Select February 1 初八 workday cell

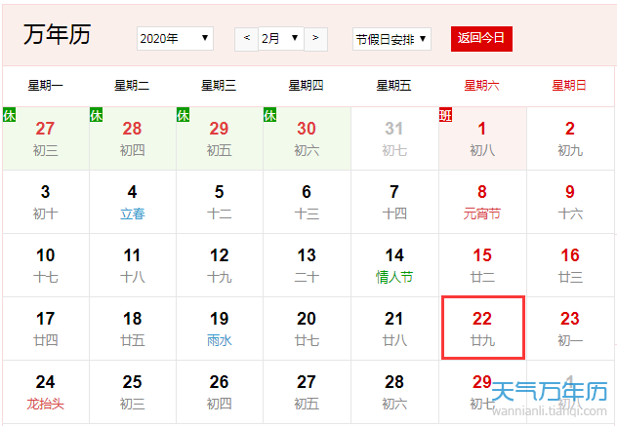tap(482, 138)
